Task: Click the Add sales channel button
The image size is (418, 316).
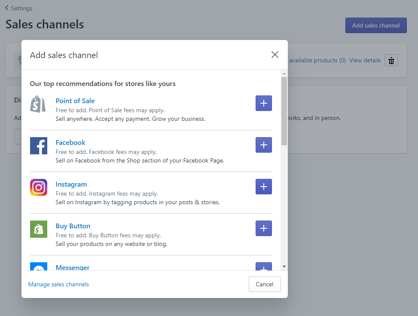Action: coord(376,25)
